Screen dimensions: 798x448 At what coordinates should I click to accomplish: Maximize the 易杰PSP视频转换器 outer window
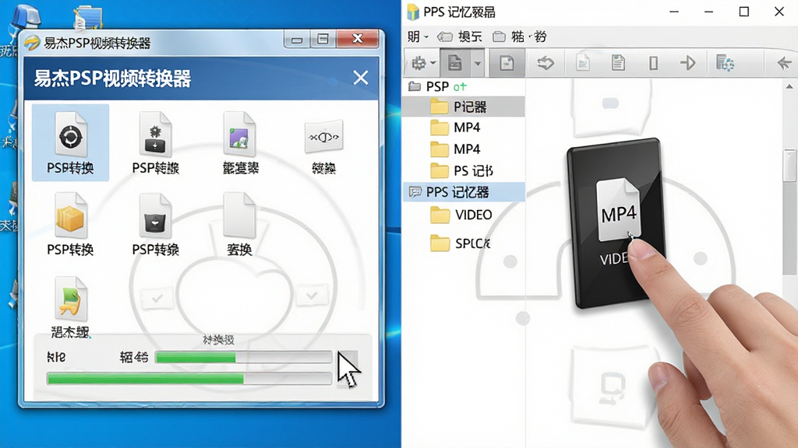coord(323,39)
